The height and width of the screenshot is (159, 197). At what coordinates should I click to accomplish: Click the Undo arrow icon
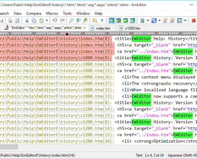55,21
